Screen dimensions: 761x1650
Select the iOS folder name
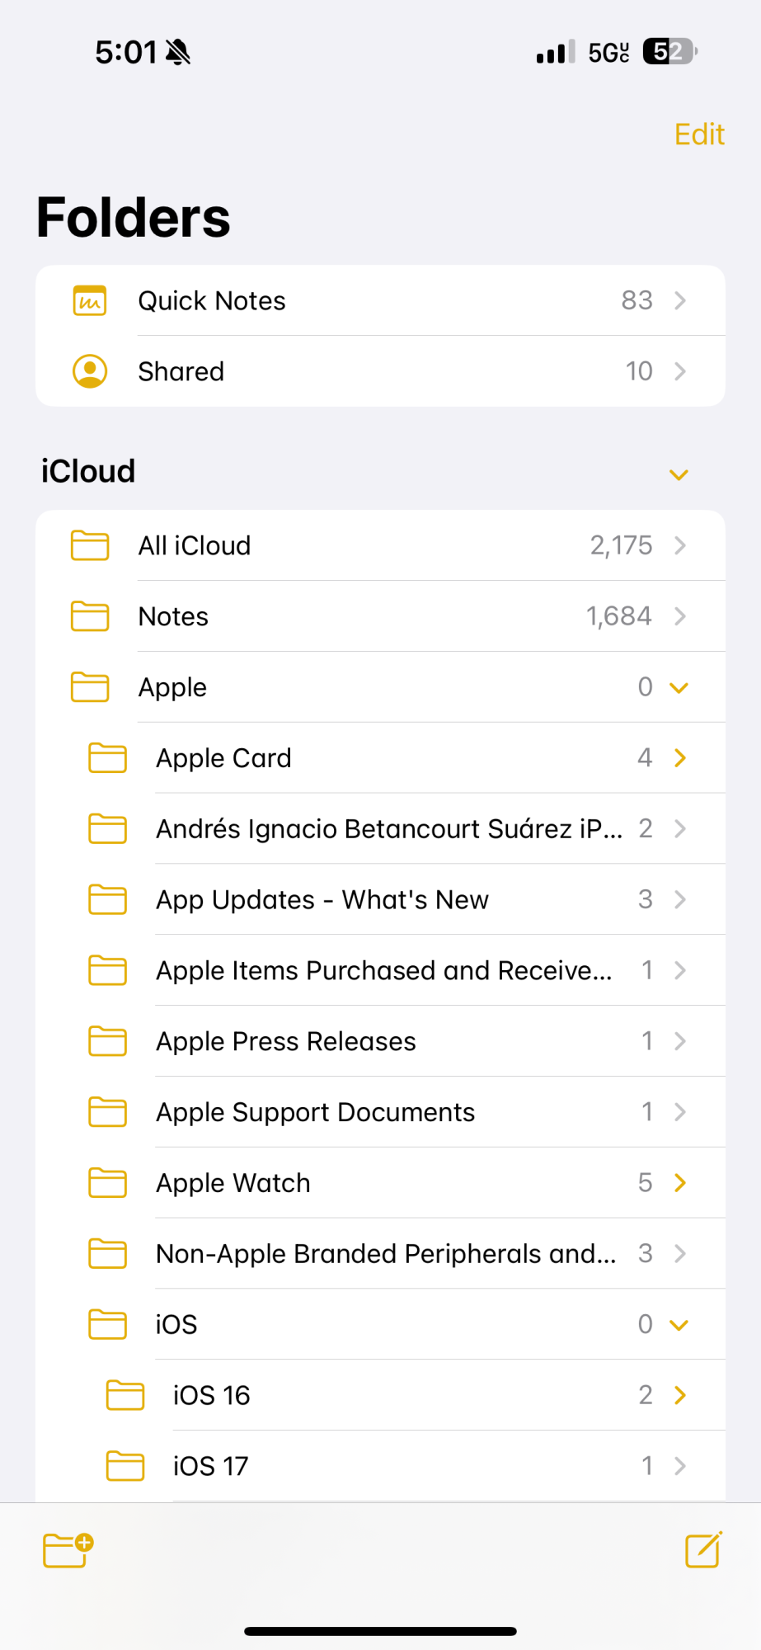[176, 1324]
